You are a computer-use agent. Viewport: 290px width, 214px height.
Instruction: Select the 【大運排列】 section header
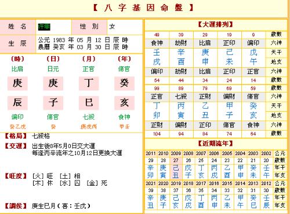tap(215, 24)
